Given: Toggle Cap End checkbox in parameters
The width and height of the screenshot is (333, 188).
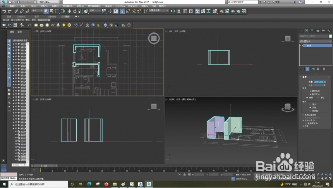Looking at the screenshot, I should (x=311, y=94).
